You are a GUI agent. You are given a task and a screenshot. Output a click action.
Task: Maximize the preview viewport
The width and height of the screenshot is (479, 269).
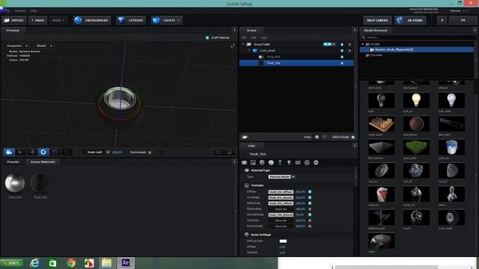point(233,46)
